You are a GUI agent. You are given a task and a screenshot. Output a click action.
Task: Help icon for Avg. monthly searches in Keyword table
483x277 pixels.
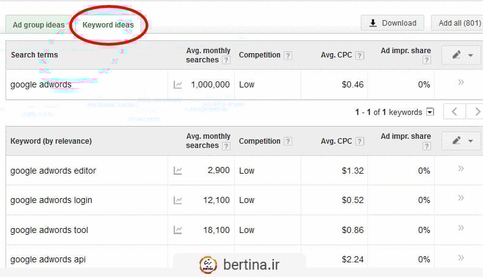click(x=226, y=146)
